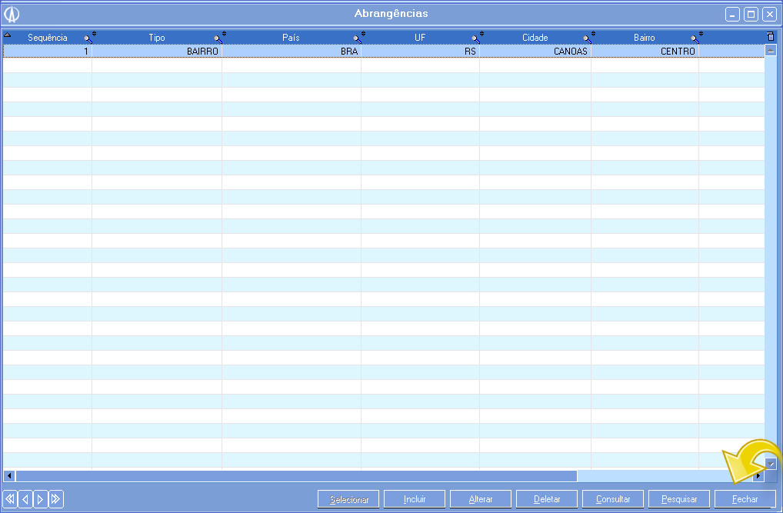
Task: Click the País column header
Action: [x=292, y=38]
